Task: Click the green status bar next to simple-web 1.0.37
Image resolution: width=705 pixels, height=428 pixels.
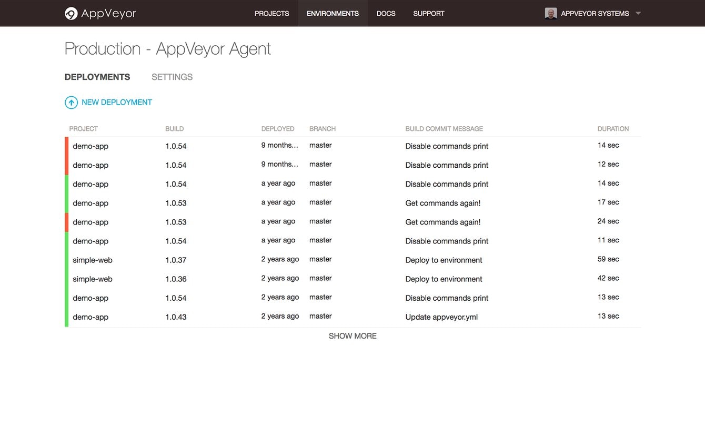Action: coord(66,260)
